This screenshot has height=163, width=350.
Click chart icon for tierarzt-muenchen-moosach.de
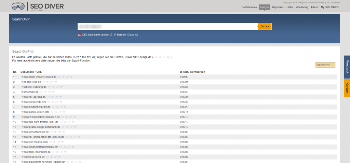70,117
